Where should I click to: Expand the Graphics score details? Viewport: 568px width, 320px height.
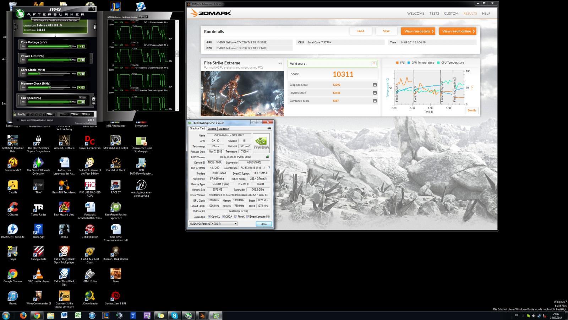point(375,85)
